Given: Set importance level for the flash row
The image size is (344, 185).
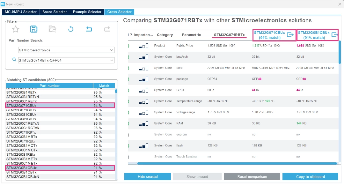Looking at the screenshot, I should pyautogui.click(x=144, y=146).
